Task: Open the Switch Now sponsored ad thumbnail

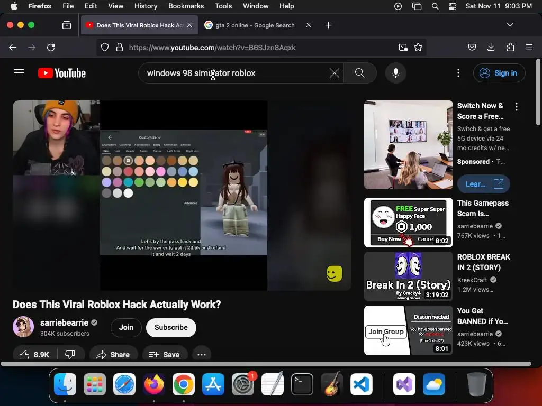Action: (x=409, y=145)
